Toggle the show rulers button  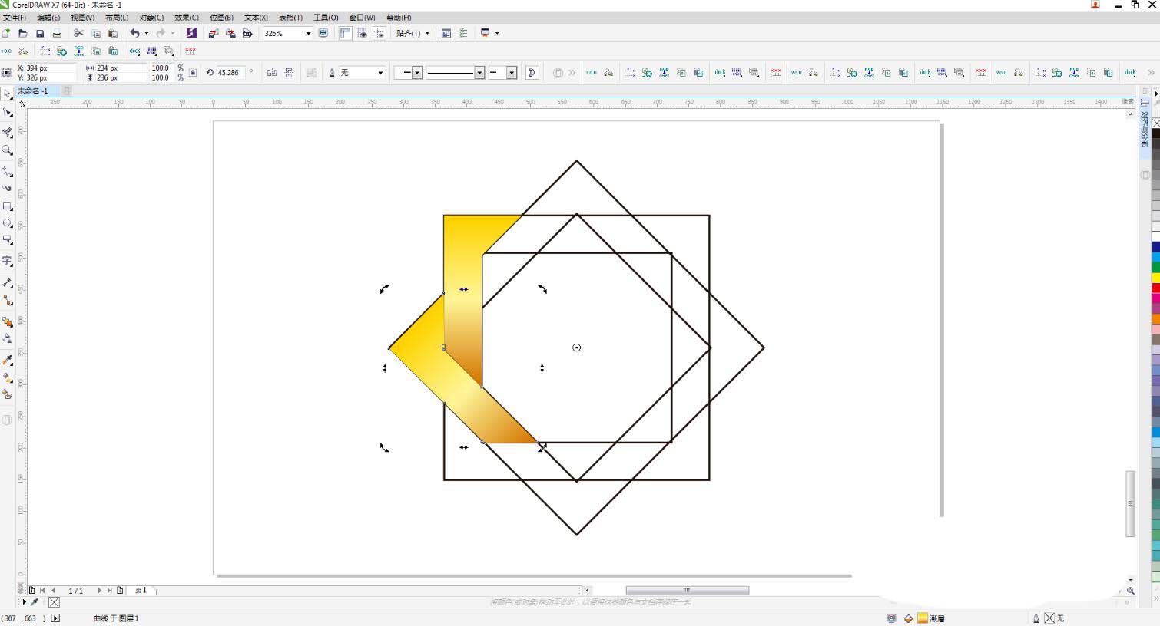[x=346, y=33]
